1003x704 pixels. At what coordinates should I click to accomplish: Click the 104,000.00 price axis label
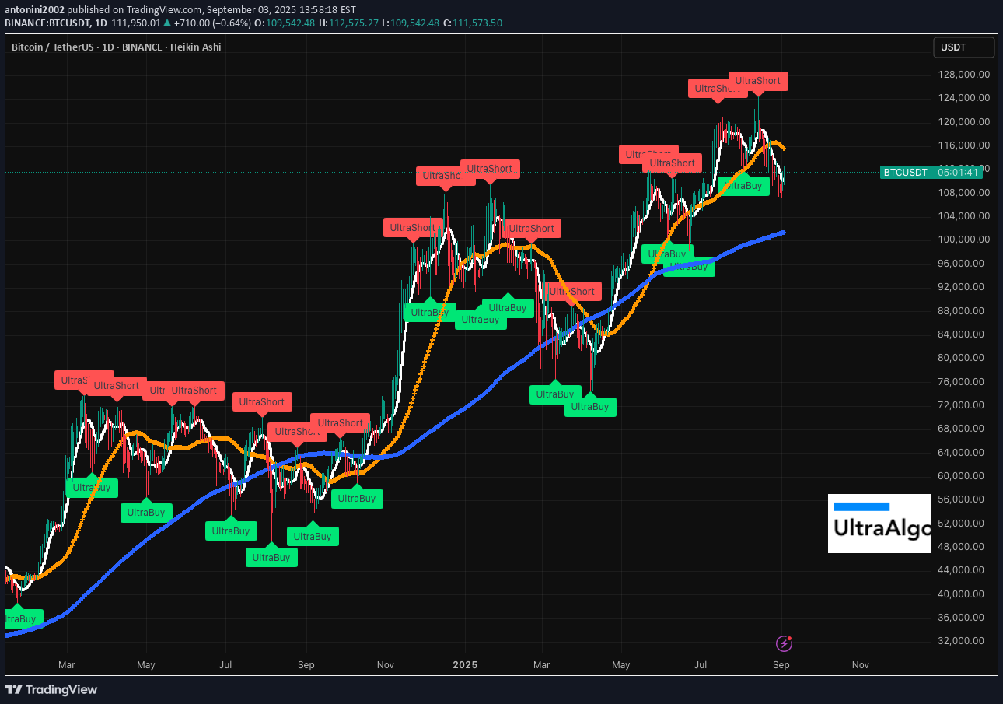pos(963,216)
